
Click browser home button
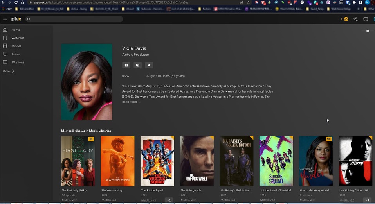coord(22,2)
